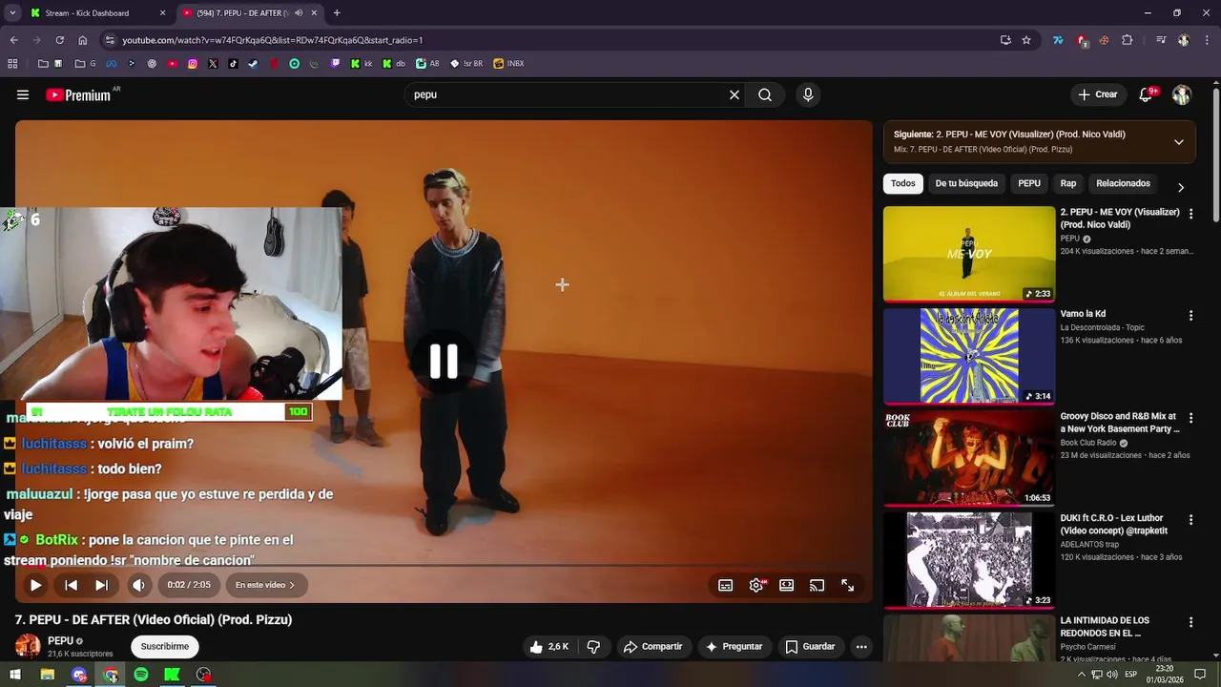The image size is (1221, 687).
Task: Dislike the video with thumbs down
Action: coord(593,646)
